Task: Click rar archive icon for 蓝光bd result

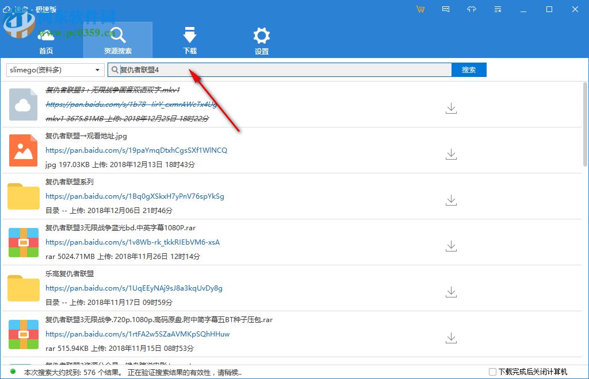Action: [x=23, y=242]
